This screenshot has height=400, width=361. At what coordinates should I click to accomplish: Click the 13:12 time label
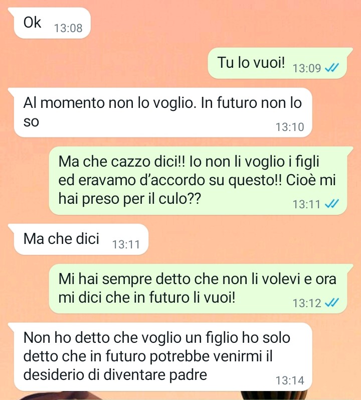click(x=307, y=303)
